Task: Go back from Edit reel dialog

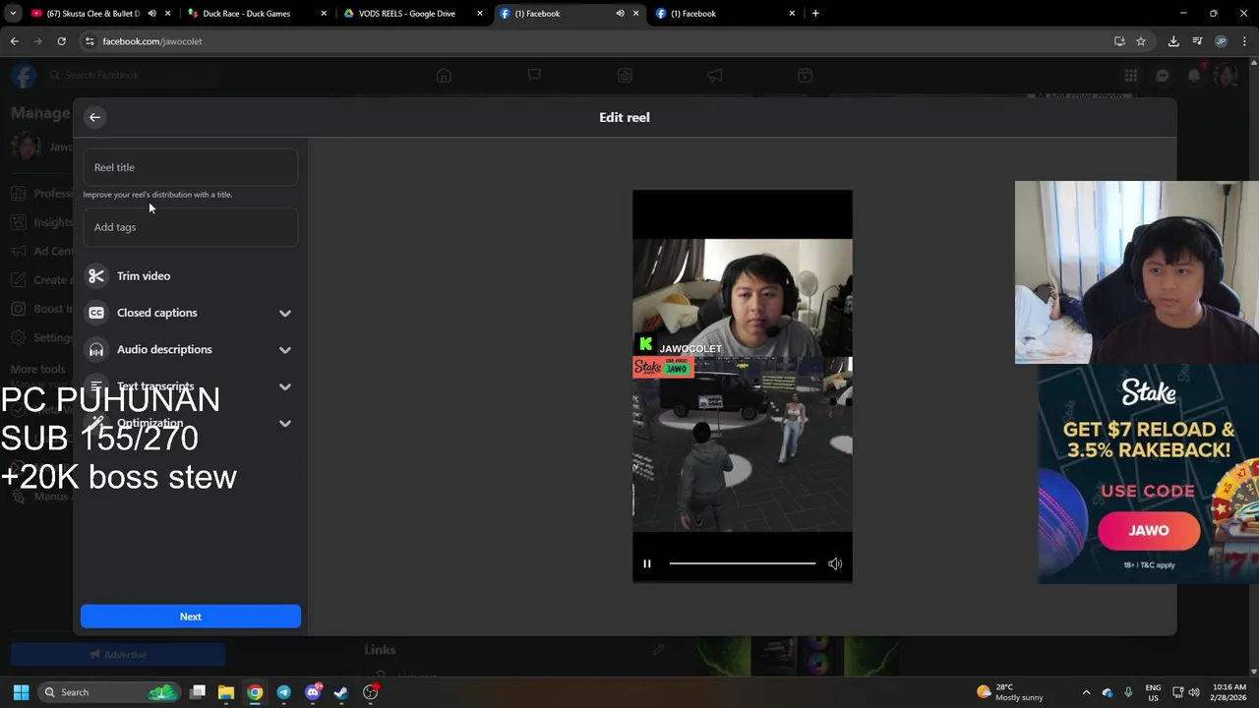Action: tap(95, 117)
